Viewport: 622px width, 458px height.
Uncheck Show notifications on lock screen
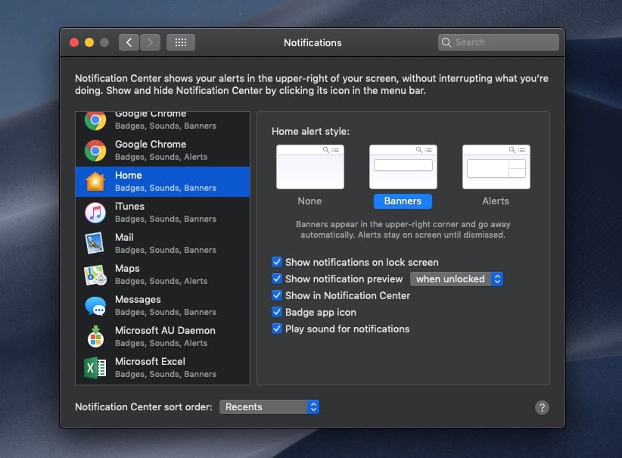tap(277, 262)
